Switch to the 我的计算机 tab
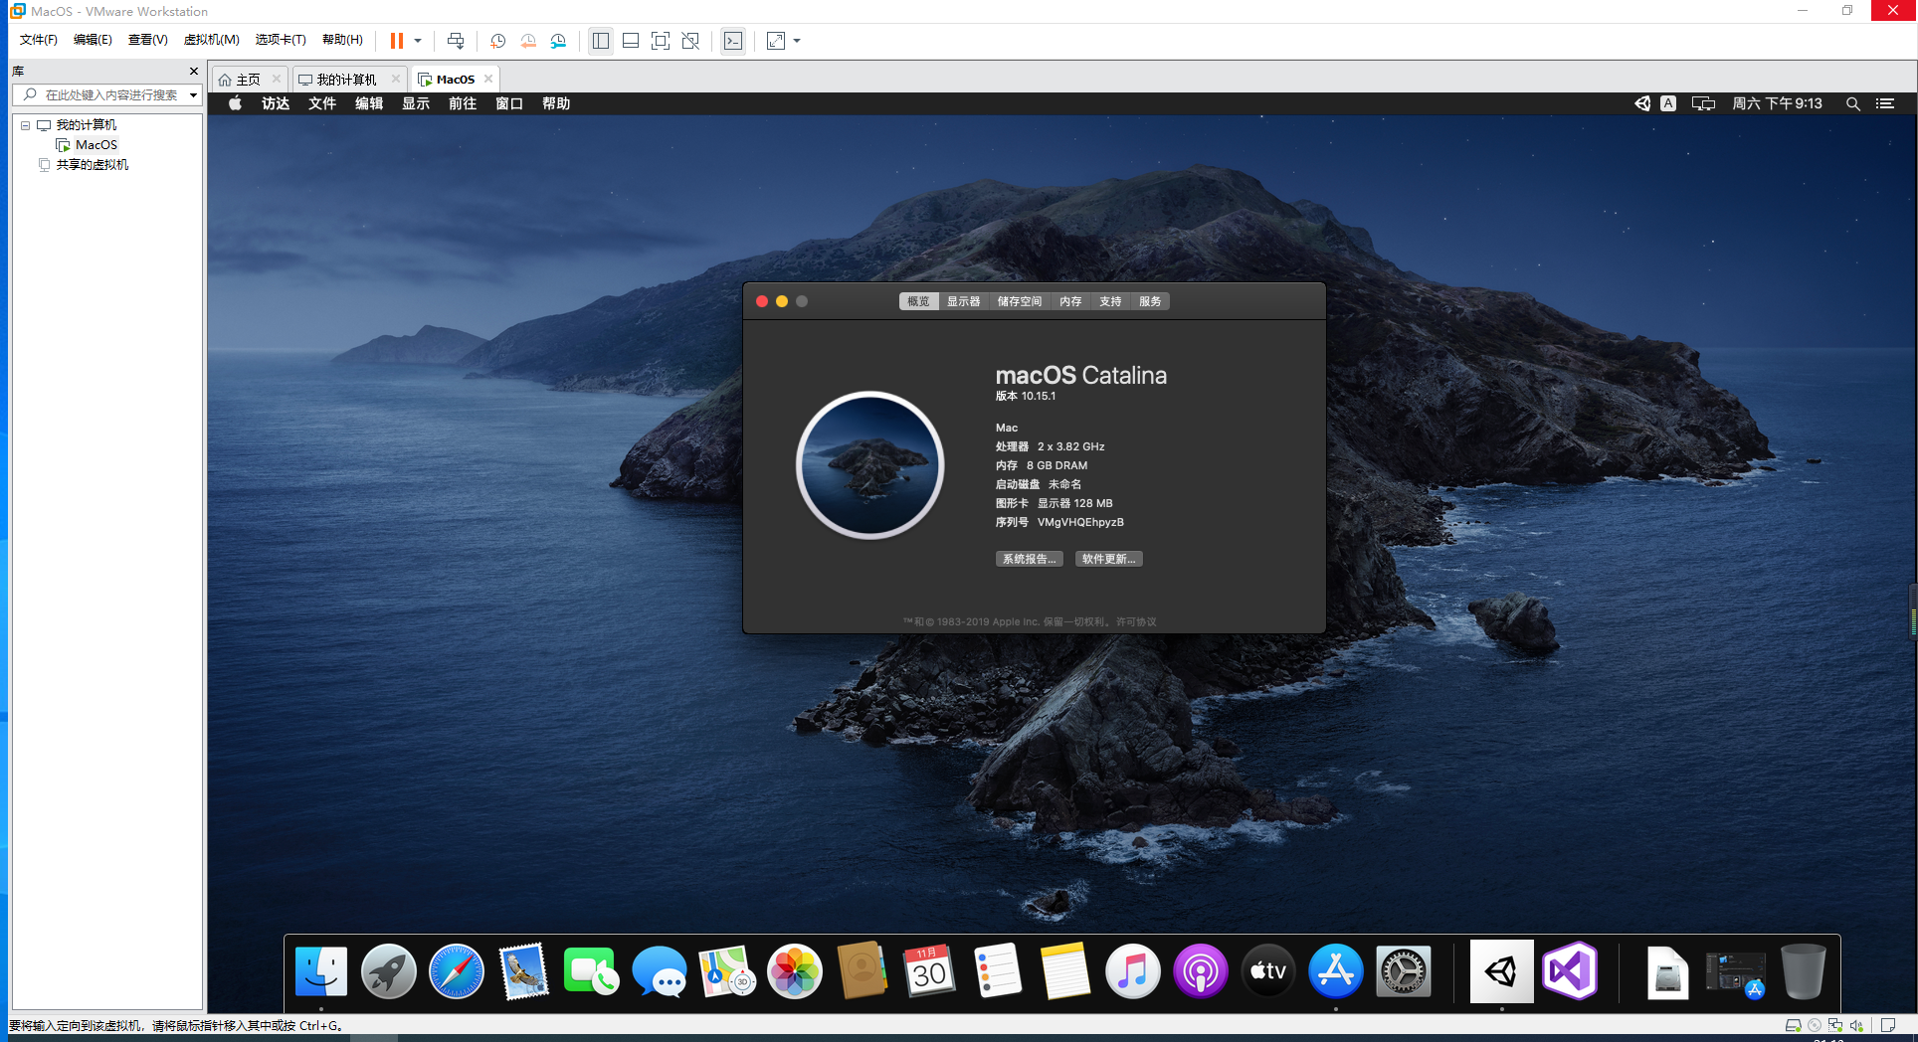 (x=346, y=80)
